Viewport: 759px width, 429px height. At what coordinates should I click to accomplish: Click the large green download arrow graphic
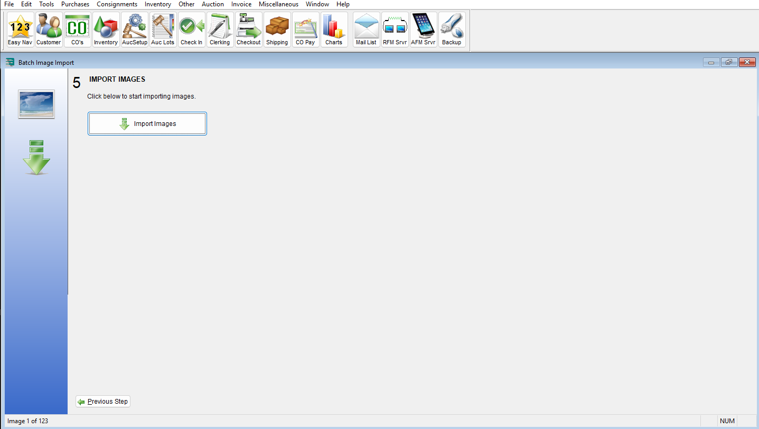(x=36, y=158)
